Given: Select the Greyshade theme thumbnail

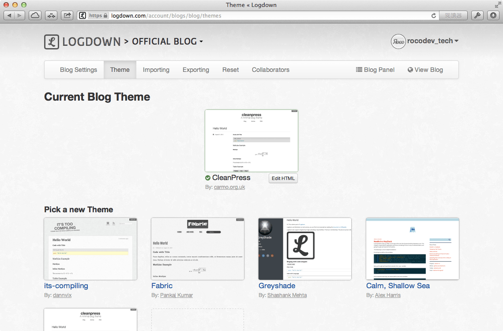Looking at the screenshot, I should click(x=305, y=249).
